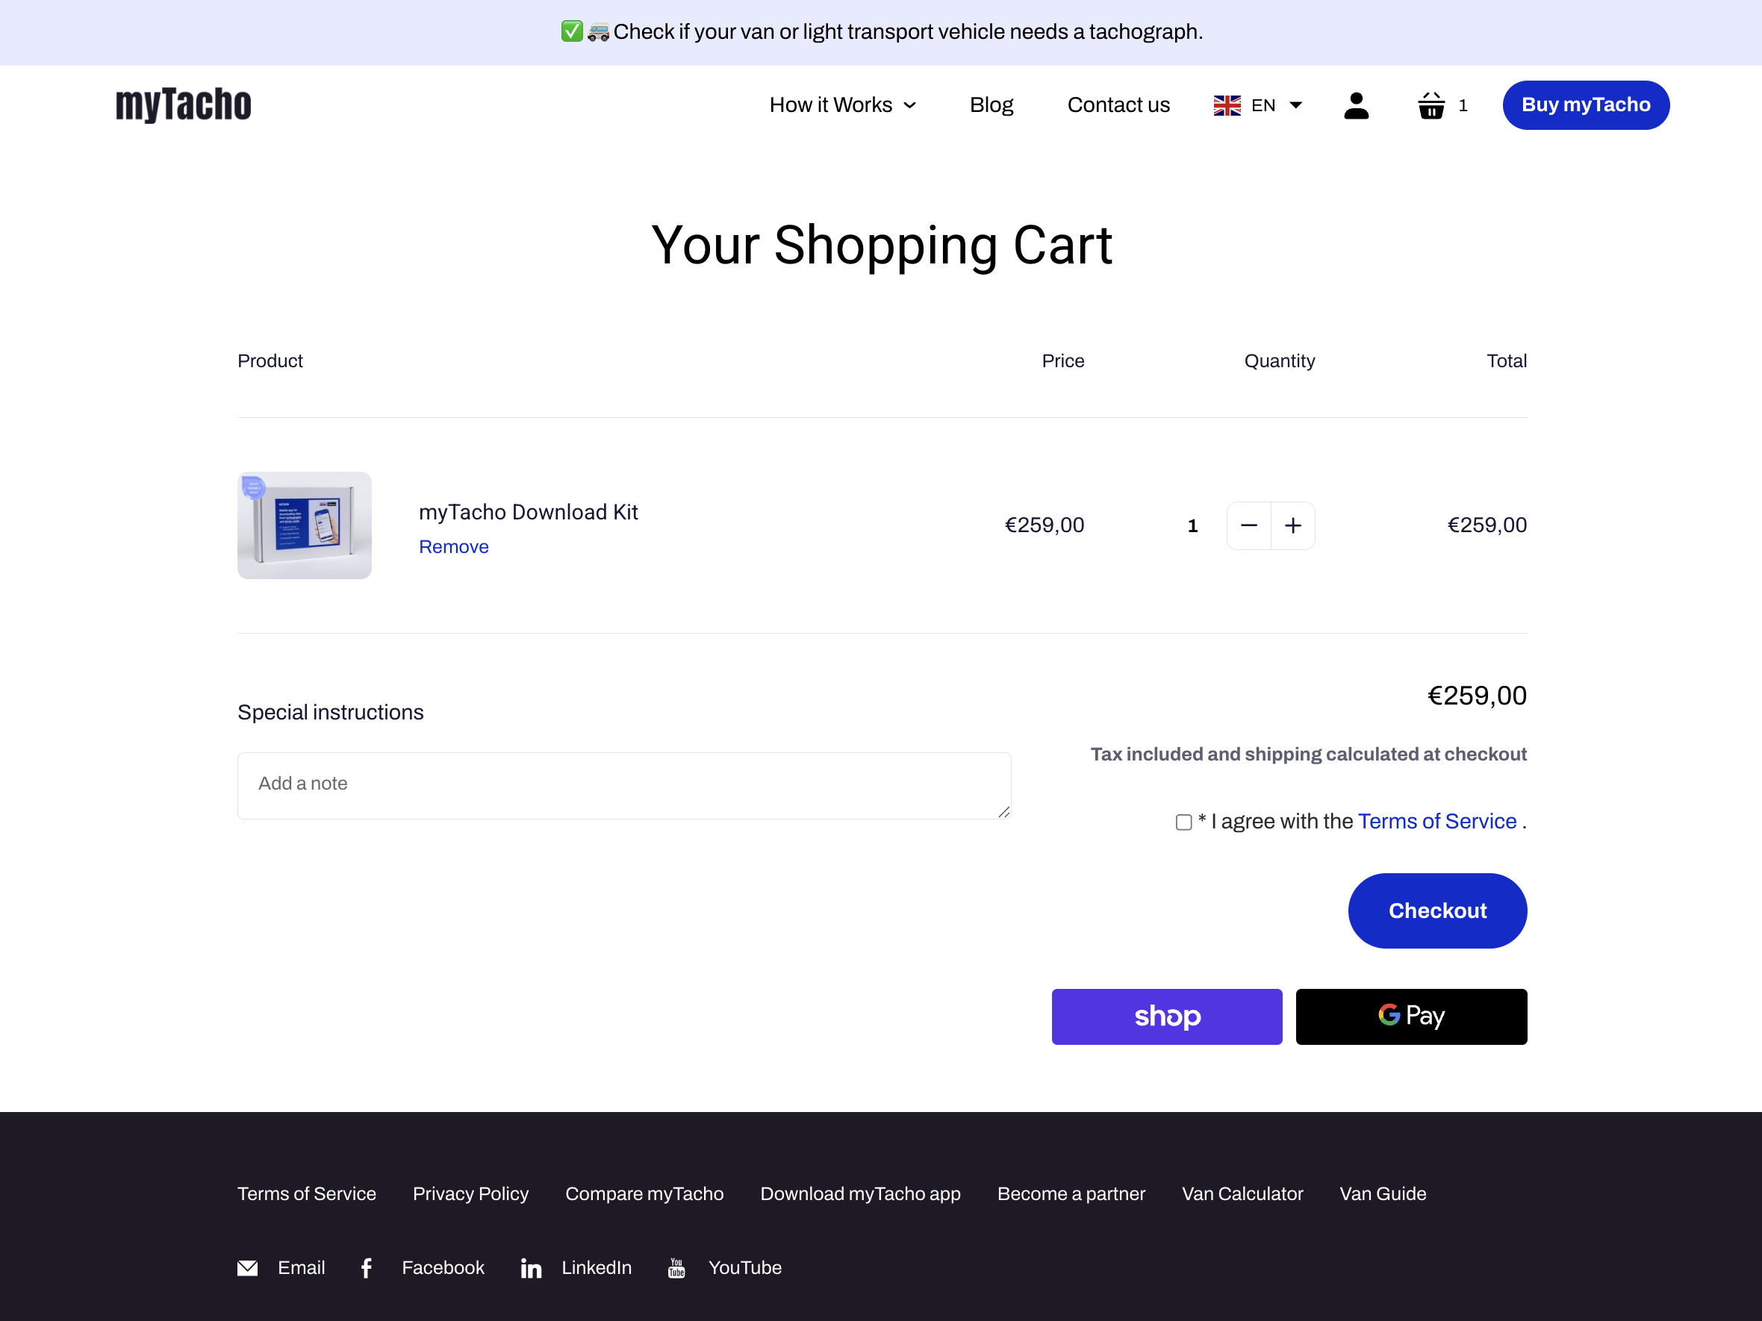This screenshot has height=1321, width=1762.
Task: Enable the Terms of Service agreement checkbox
Action: 1183,822
